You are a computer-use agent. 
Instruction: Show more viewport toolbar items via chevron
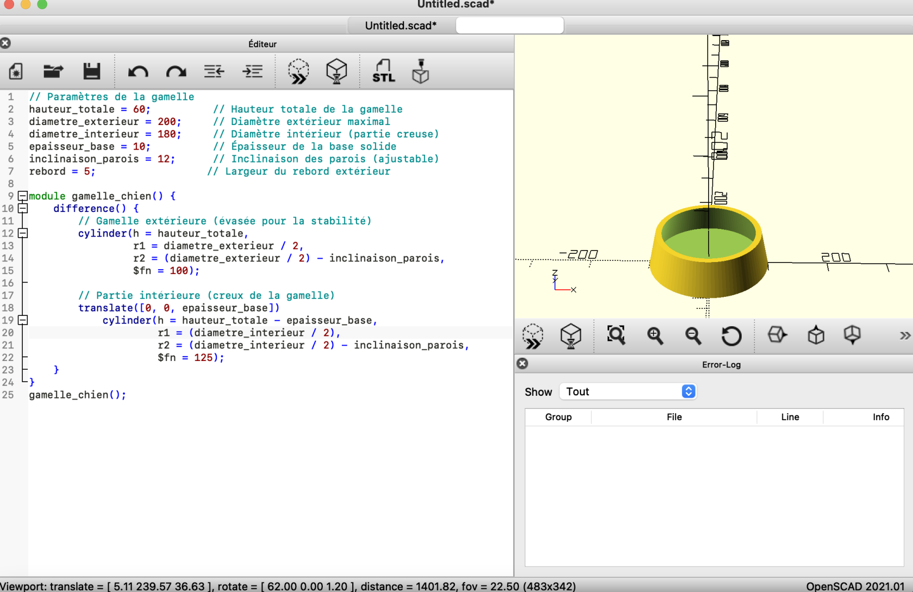[904, 335]
